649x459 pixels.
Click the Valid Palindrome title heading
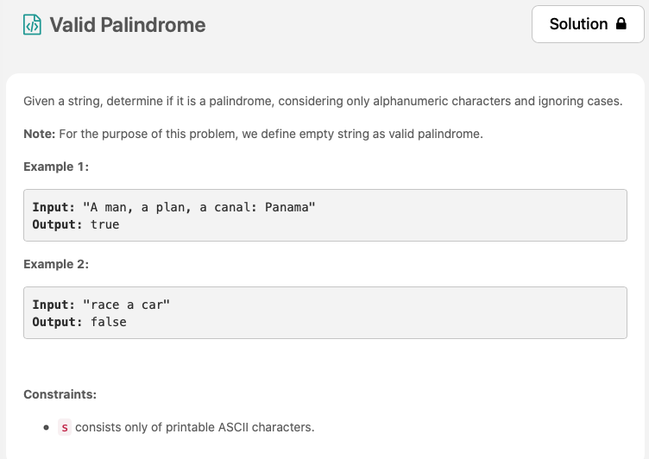coord(128,25)
